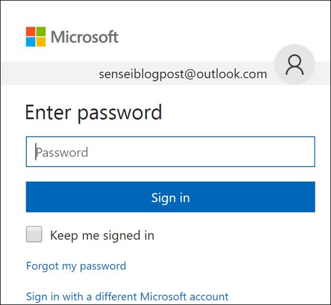The height and width of the screenshot is (305, 331).
Task: Select the senseiblogpost@outlook.com email text
Action: coord(183,75)
